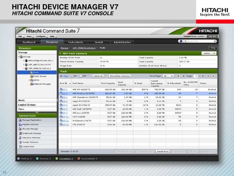The width and height of the screenshot is (234, 176).
Task: Click the DP 5 pool icon
Action: [x=61, y=105]
